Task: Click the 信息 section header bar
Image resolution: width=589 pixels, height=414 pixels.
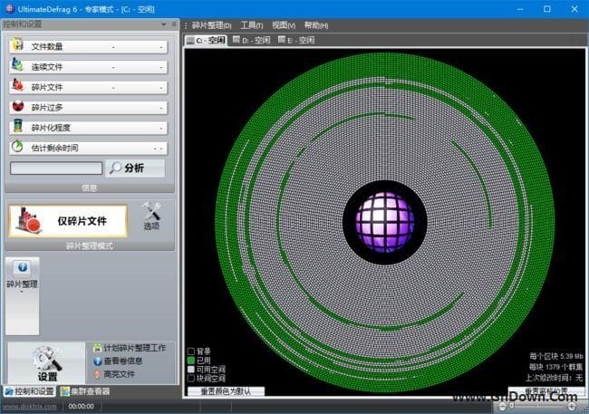Action: pos(90,188)
